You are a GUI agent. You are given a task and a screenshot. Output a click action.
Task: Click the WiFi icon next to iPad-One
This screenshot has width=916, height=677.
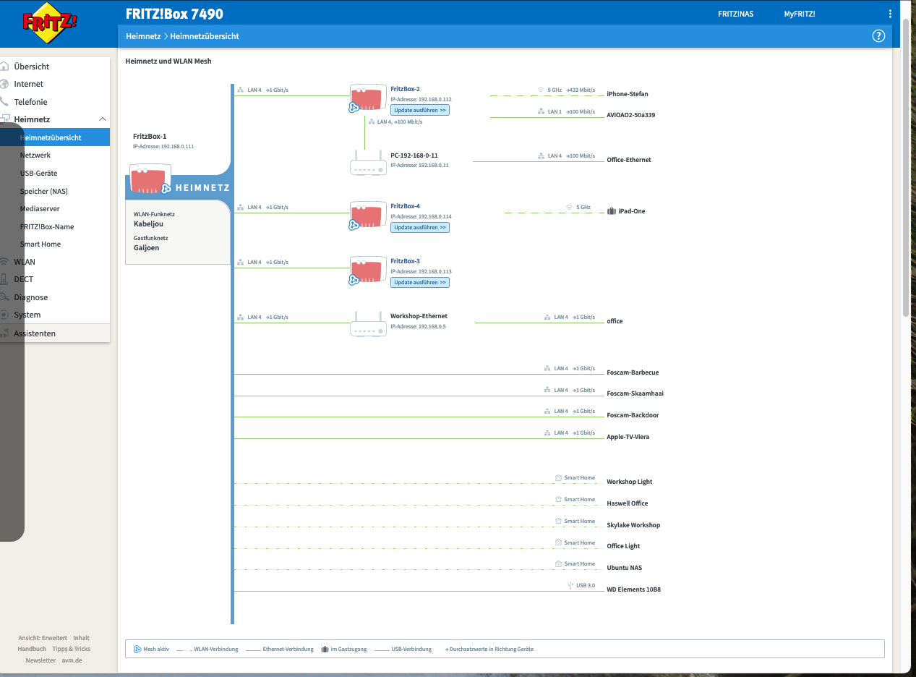(x=570, y=208)
